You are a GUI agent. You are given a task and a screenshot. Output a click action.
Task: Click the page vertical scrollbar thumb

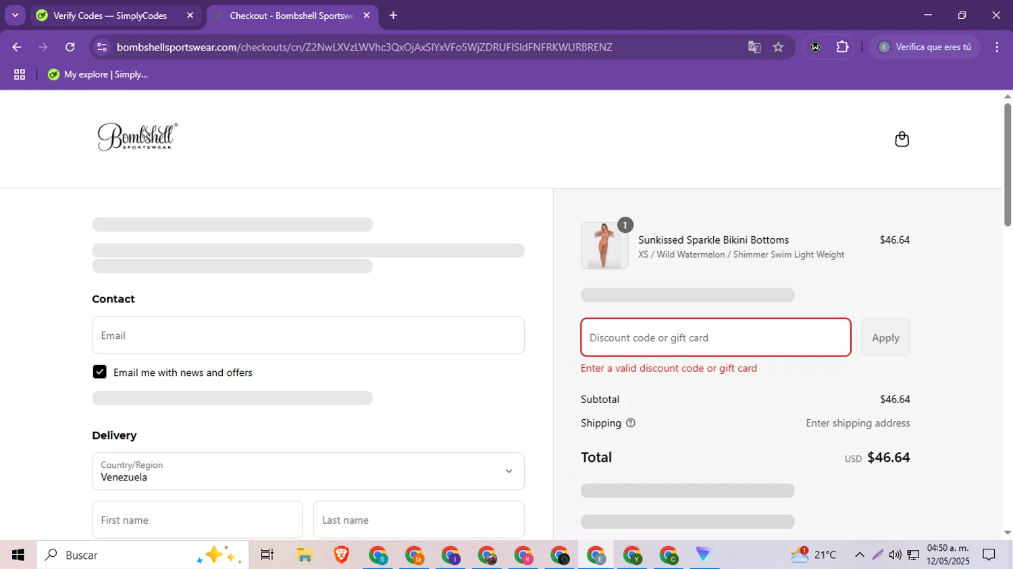[x=1007, y=164]
